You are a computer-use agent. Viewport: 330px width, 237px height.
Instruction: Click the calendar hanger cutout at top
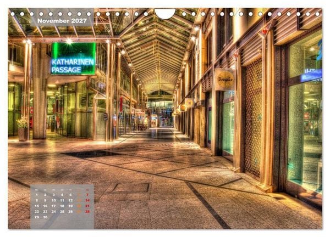pyautogui.click(x=165, y=13)
